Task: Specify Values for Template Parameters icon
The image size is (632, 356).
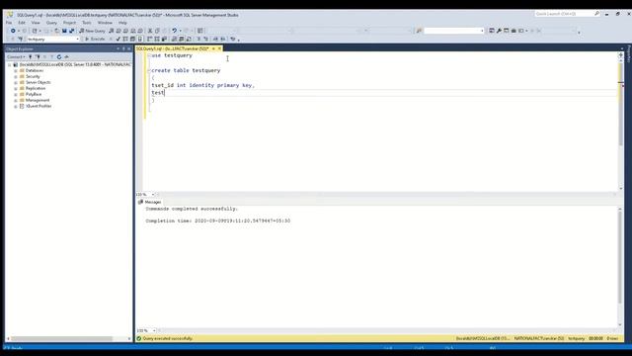Action: pyautogui.click(x=233, y=40)
